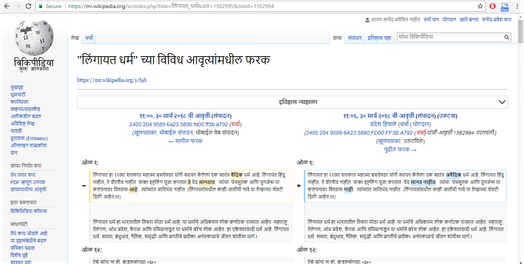The width and height of the screenshot is (524, 264).
Task: Click the secure padlock icon
Action: 41,6
